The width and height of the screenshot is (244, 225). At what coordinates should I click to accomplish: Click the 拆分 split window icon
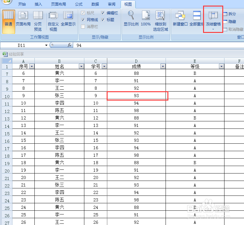pyautogui.click(x=225, y=14)
